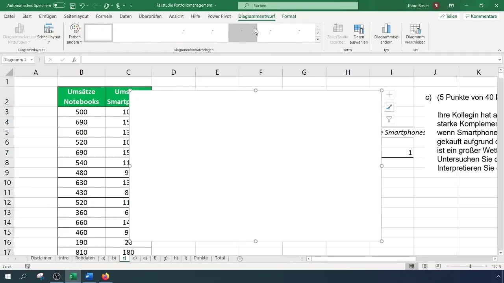Image resolution: width=504 pixels, height=283 pixels.
Task: Open the taskbar search magnifier
Action: tap(24, 276)
